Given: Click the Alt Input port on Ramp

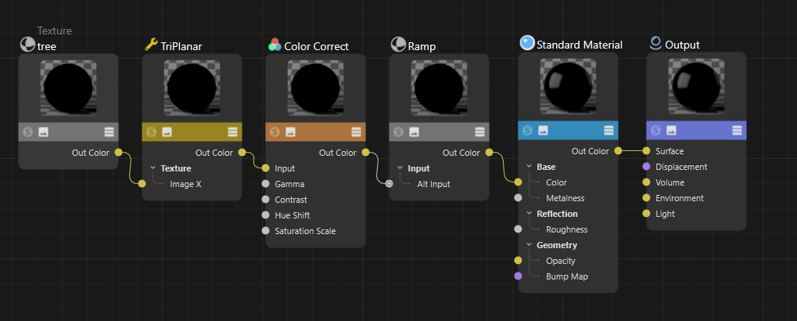Looking at the screenshot, I should point(389,184).
